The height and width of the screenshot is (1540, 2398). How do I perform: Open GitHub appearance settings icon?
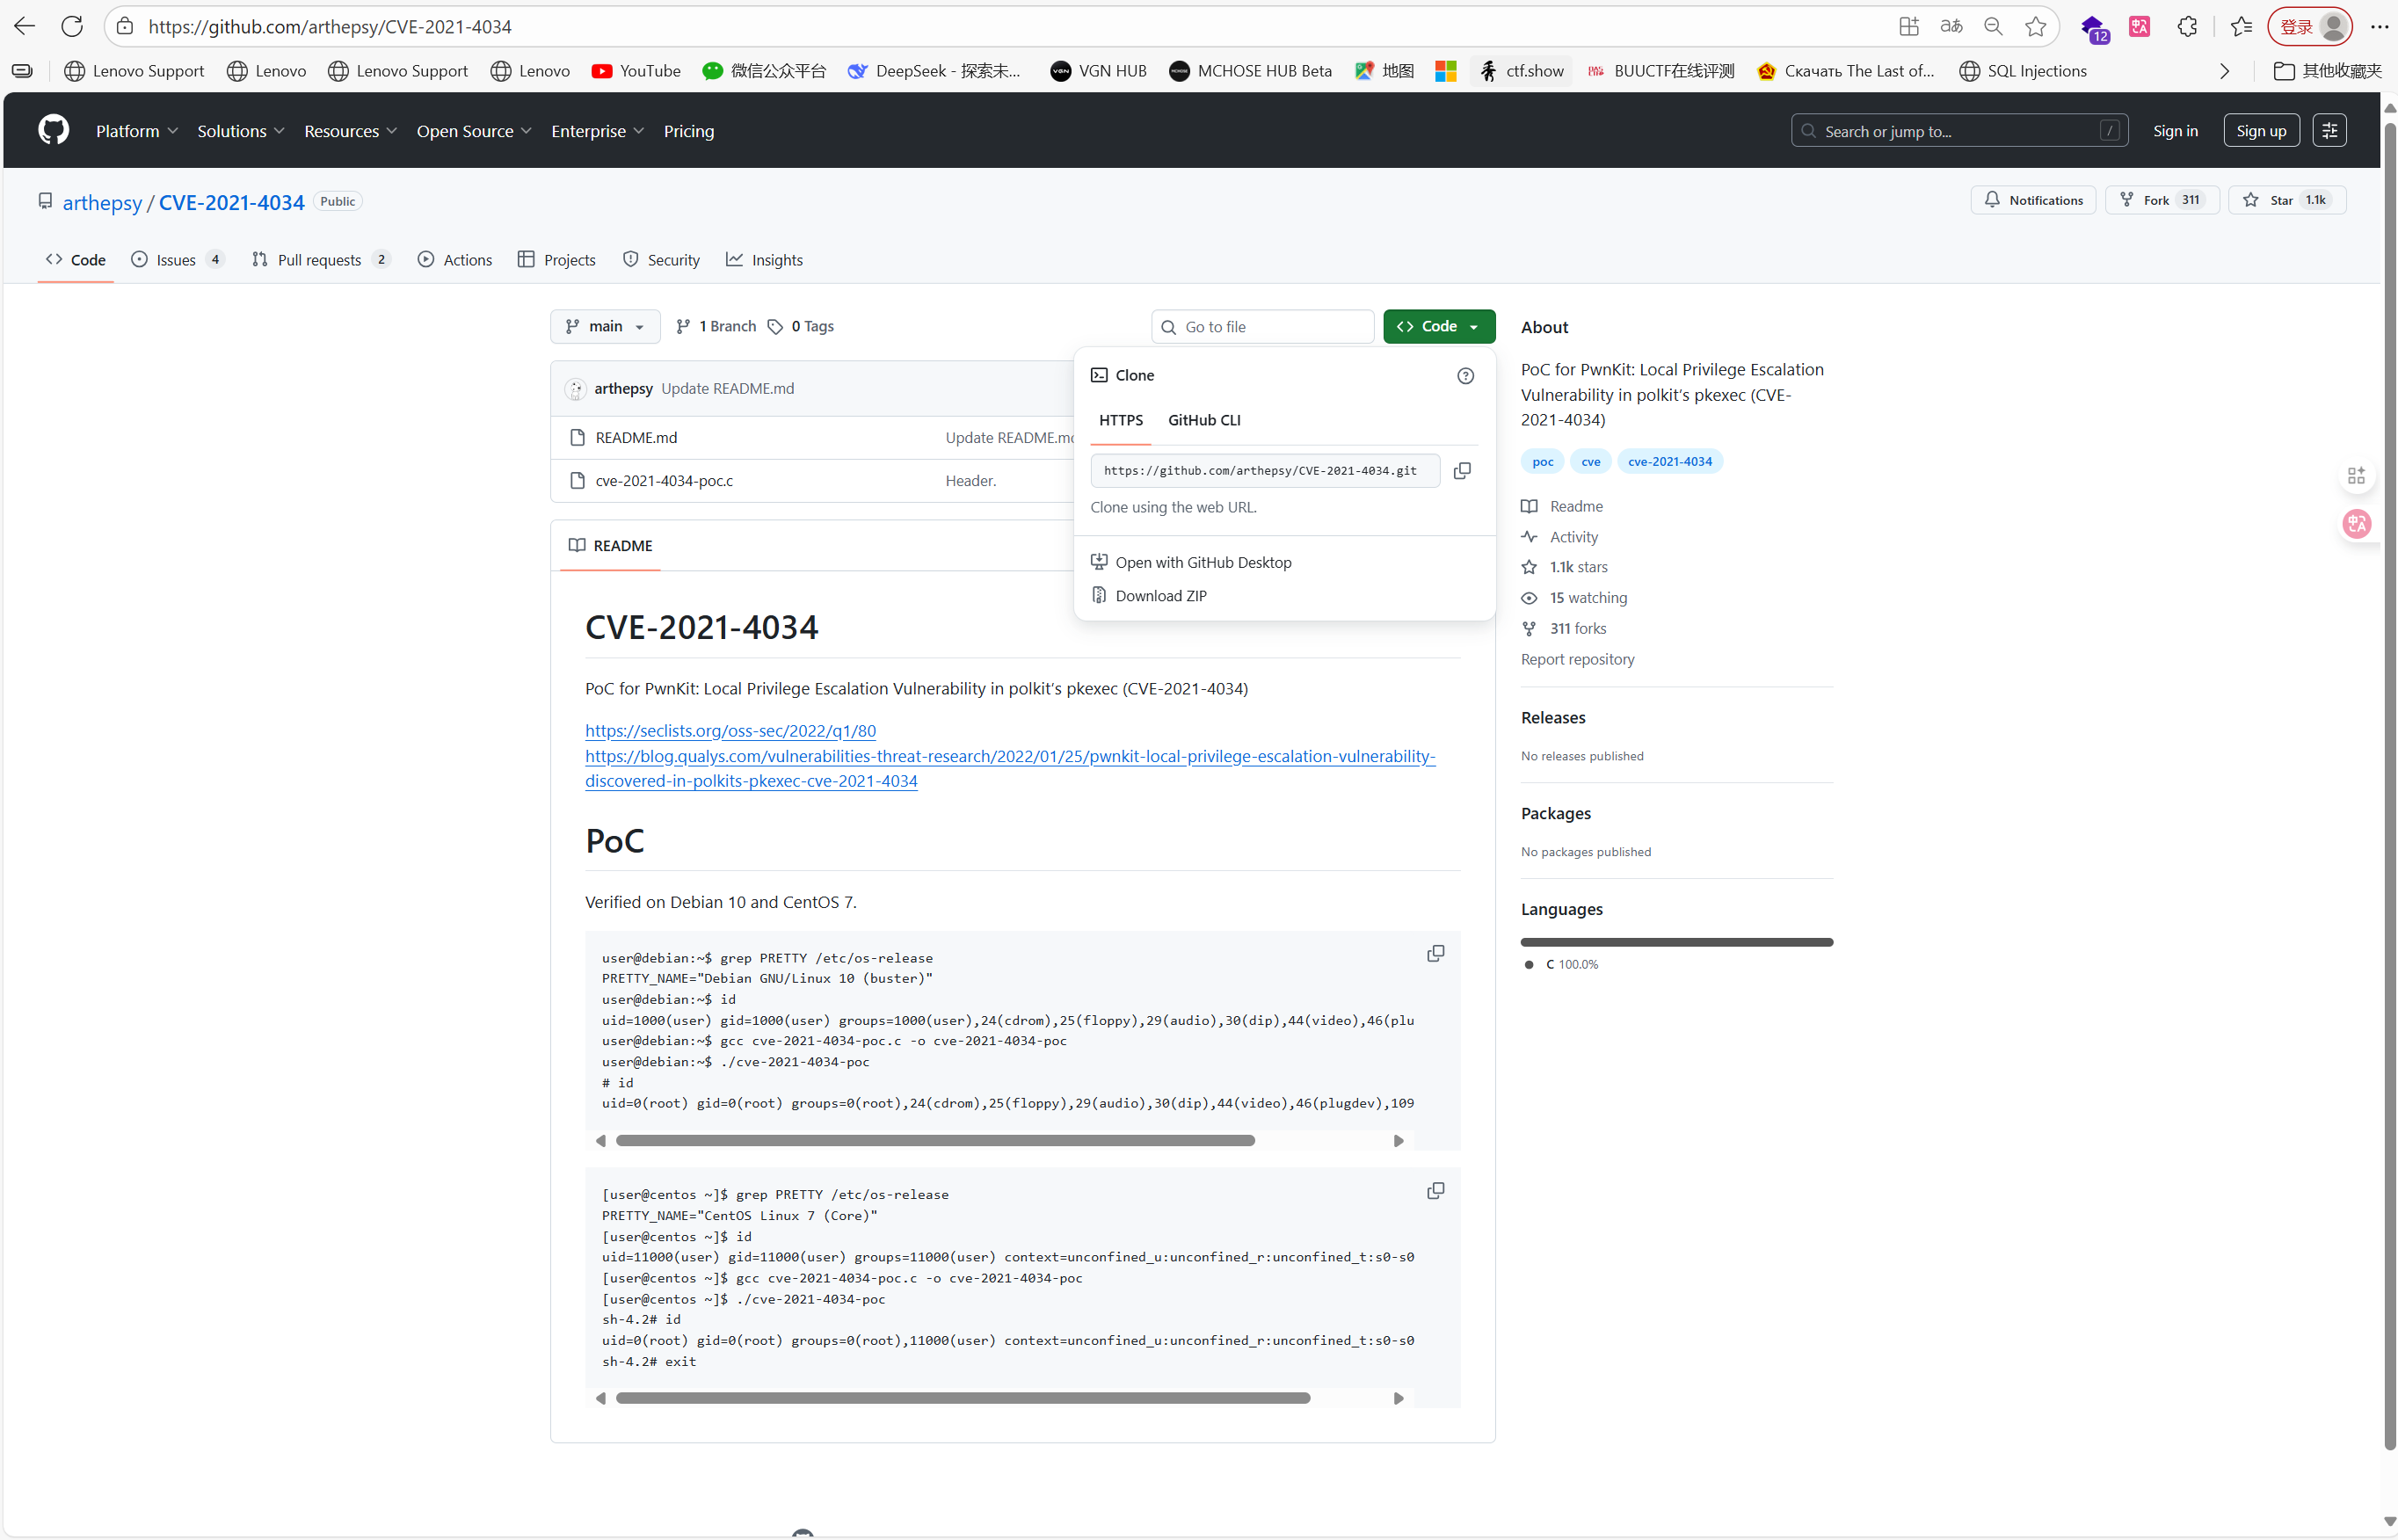point(2329,131)
